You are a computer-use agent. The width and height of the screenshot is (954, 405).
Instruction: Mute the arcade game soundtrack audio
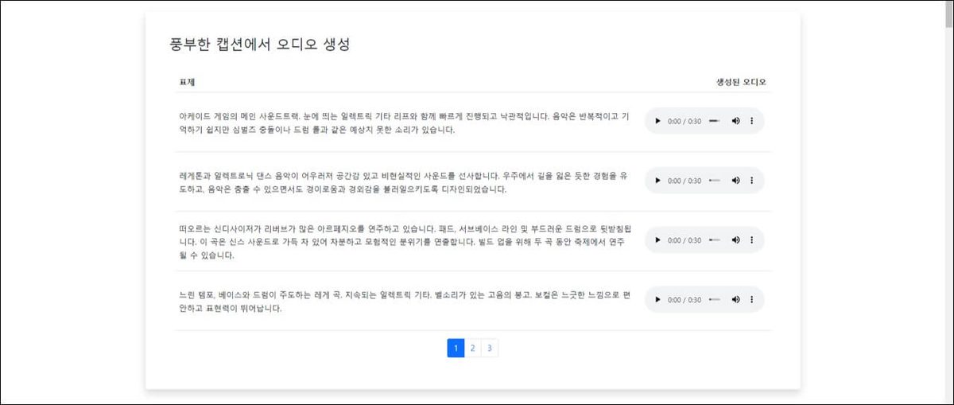(735, 121)
